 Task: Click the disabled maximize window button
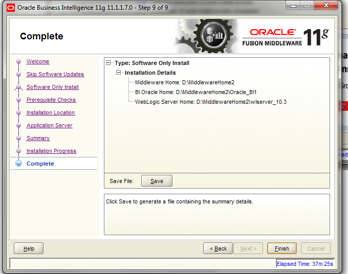pyautogui.click(x=307, y=5)
